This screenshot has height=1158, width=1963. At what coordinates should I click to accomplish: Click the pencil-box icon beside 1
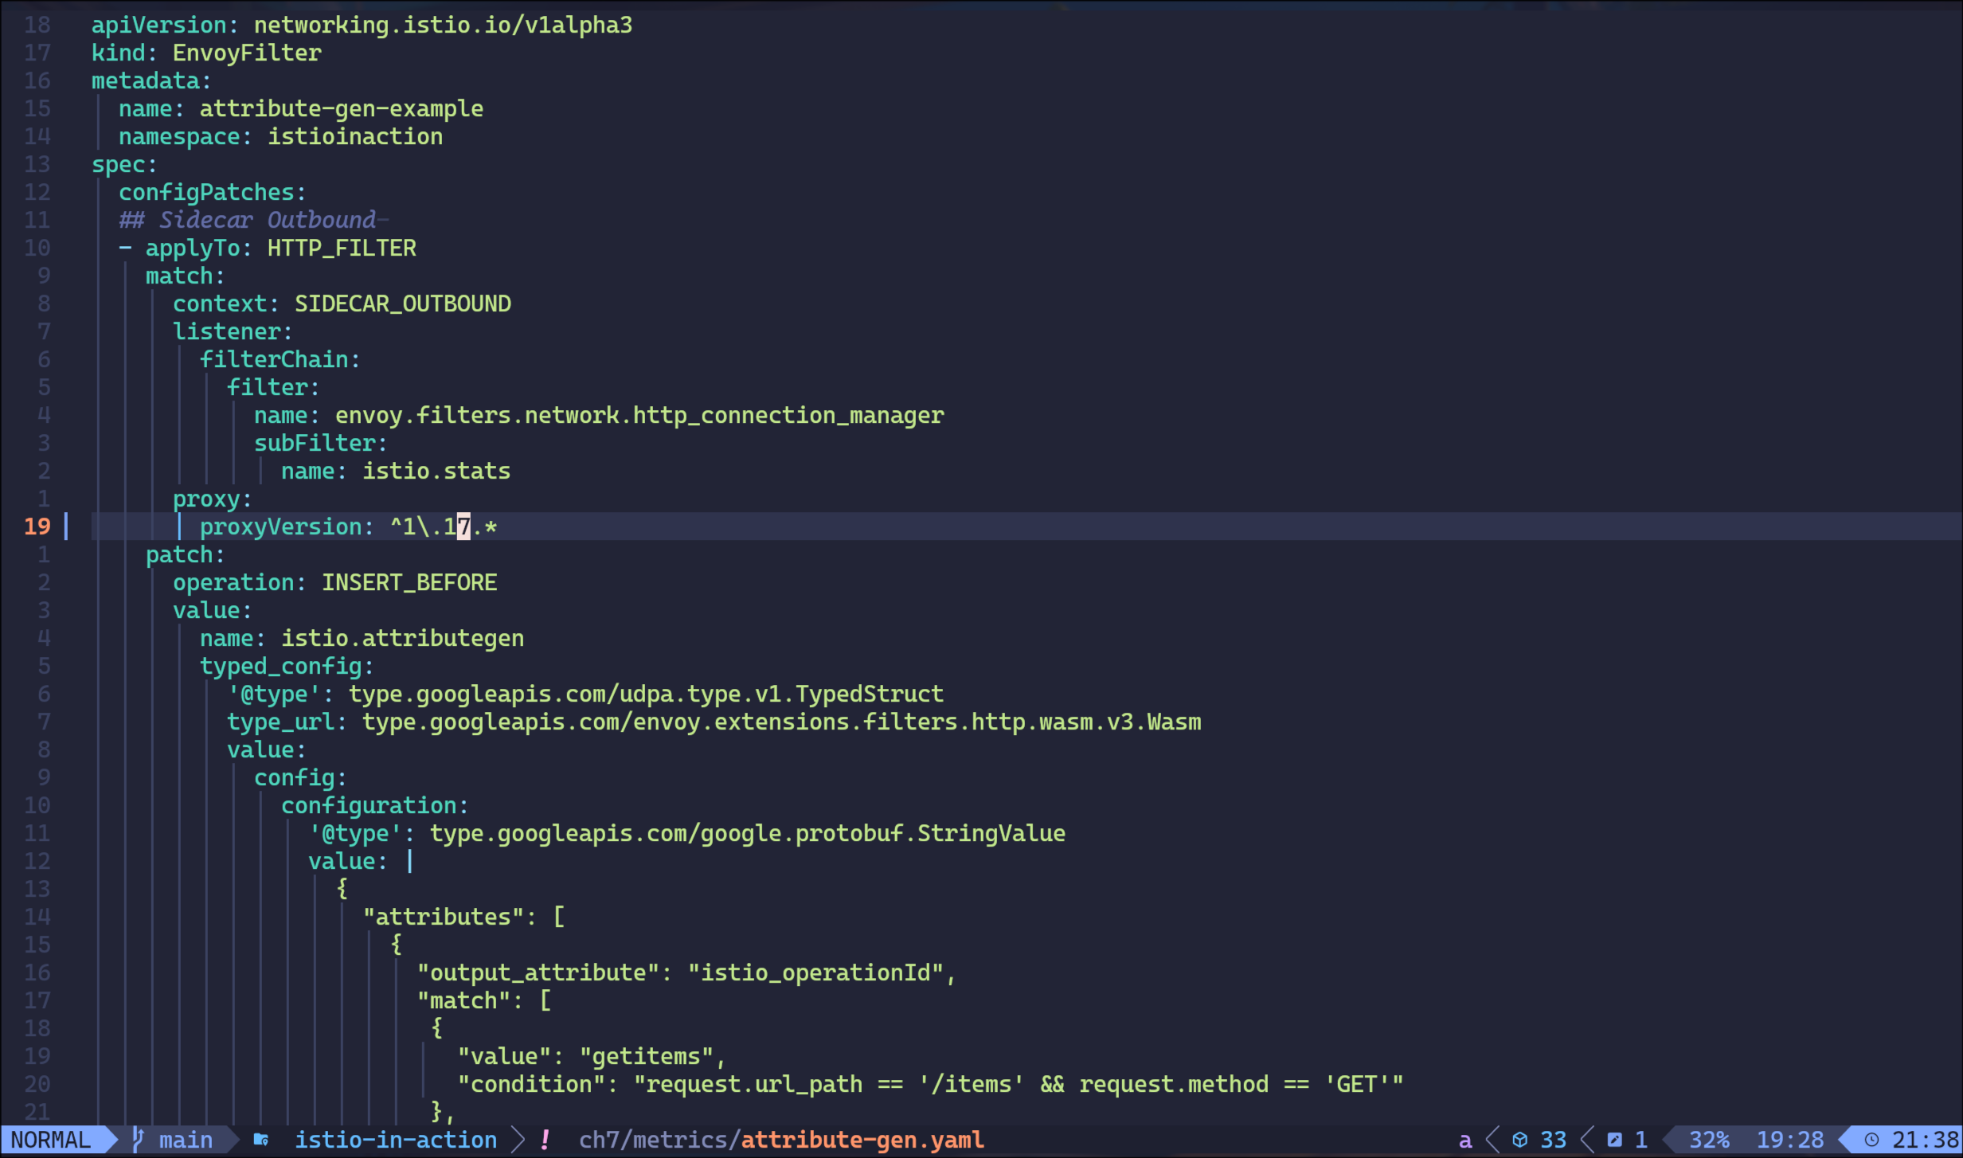(x=1615, y=1140)
